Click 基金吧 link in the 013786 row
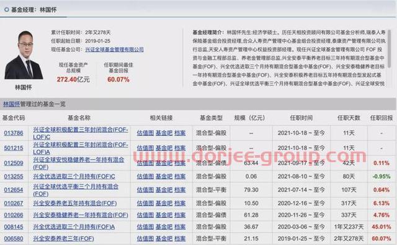This screenshot has height=245, width=397. click(164, 133)
